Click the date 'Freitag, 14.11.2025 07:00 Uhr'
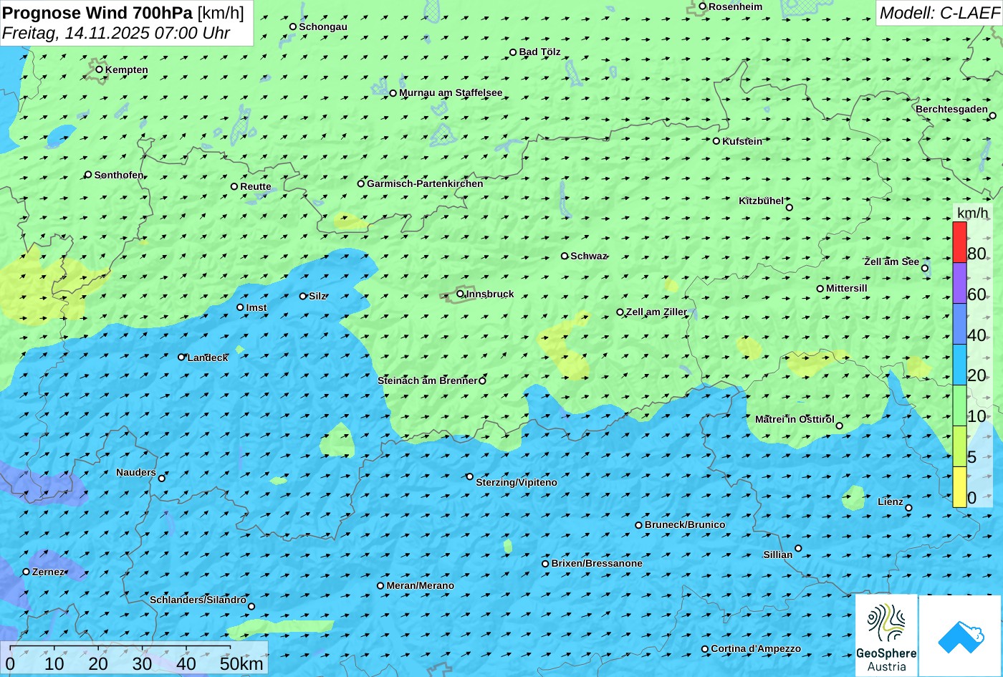 click(116, 33)
